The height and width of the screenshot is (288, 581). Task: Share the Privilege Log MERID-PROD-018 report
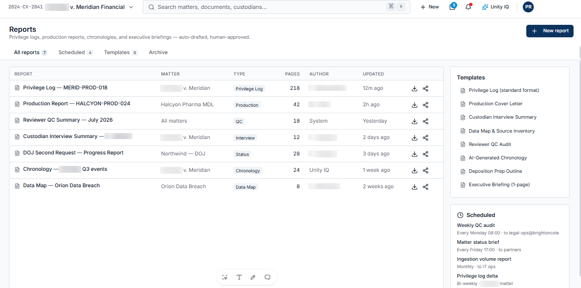pos(425,89)
